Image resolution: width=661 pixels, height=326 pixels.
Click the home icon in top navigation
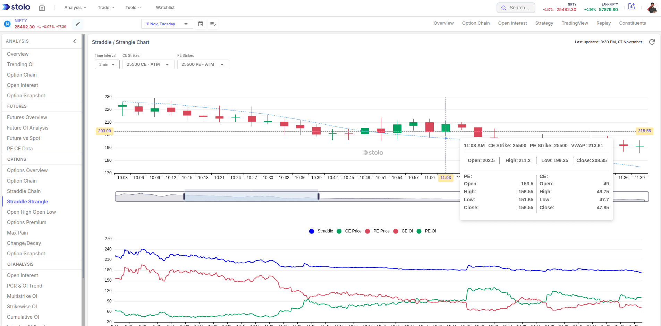(42, 8)
